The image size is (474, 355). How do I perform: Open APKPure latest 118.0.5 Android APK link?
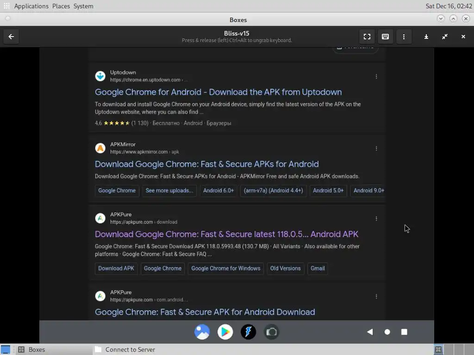226,234
